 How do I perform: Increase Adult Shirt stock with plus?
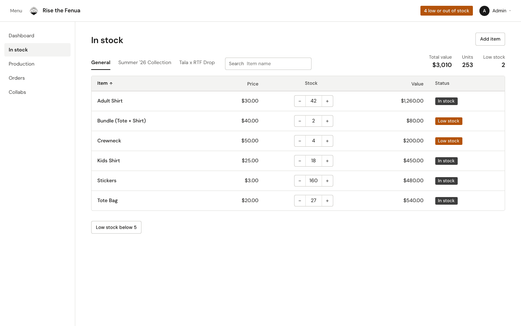point(327,101)
